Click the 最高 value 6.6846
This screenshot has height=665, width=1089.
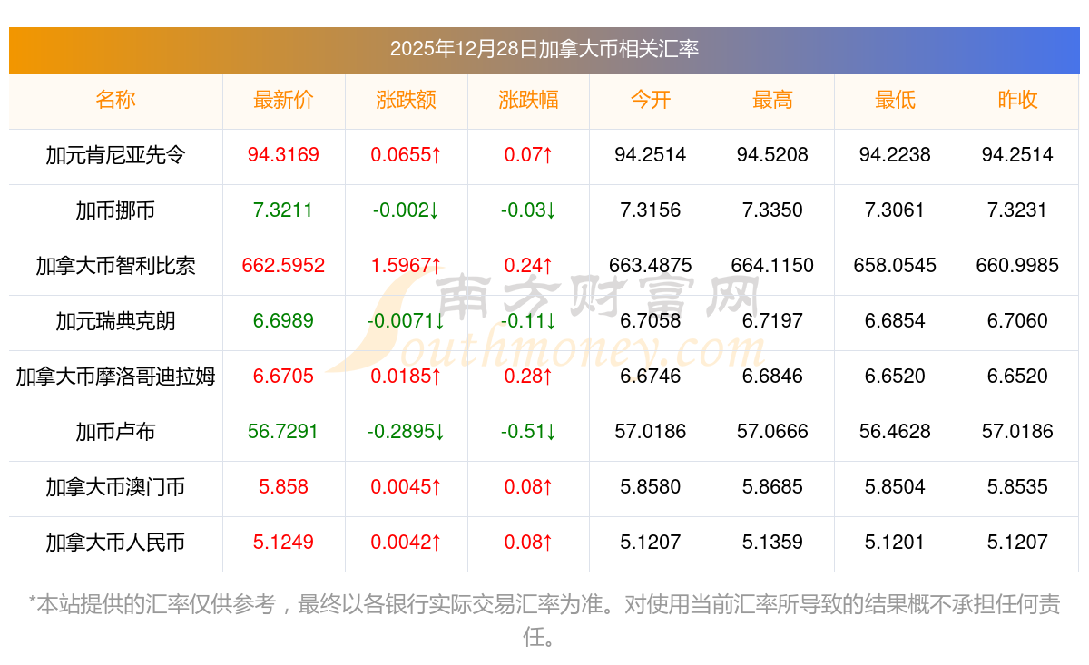click(x=772, y=377)
